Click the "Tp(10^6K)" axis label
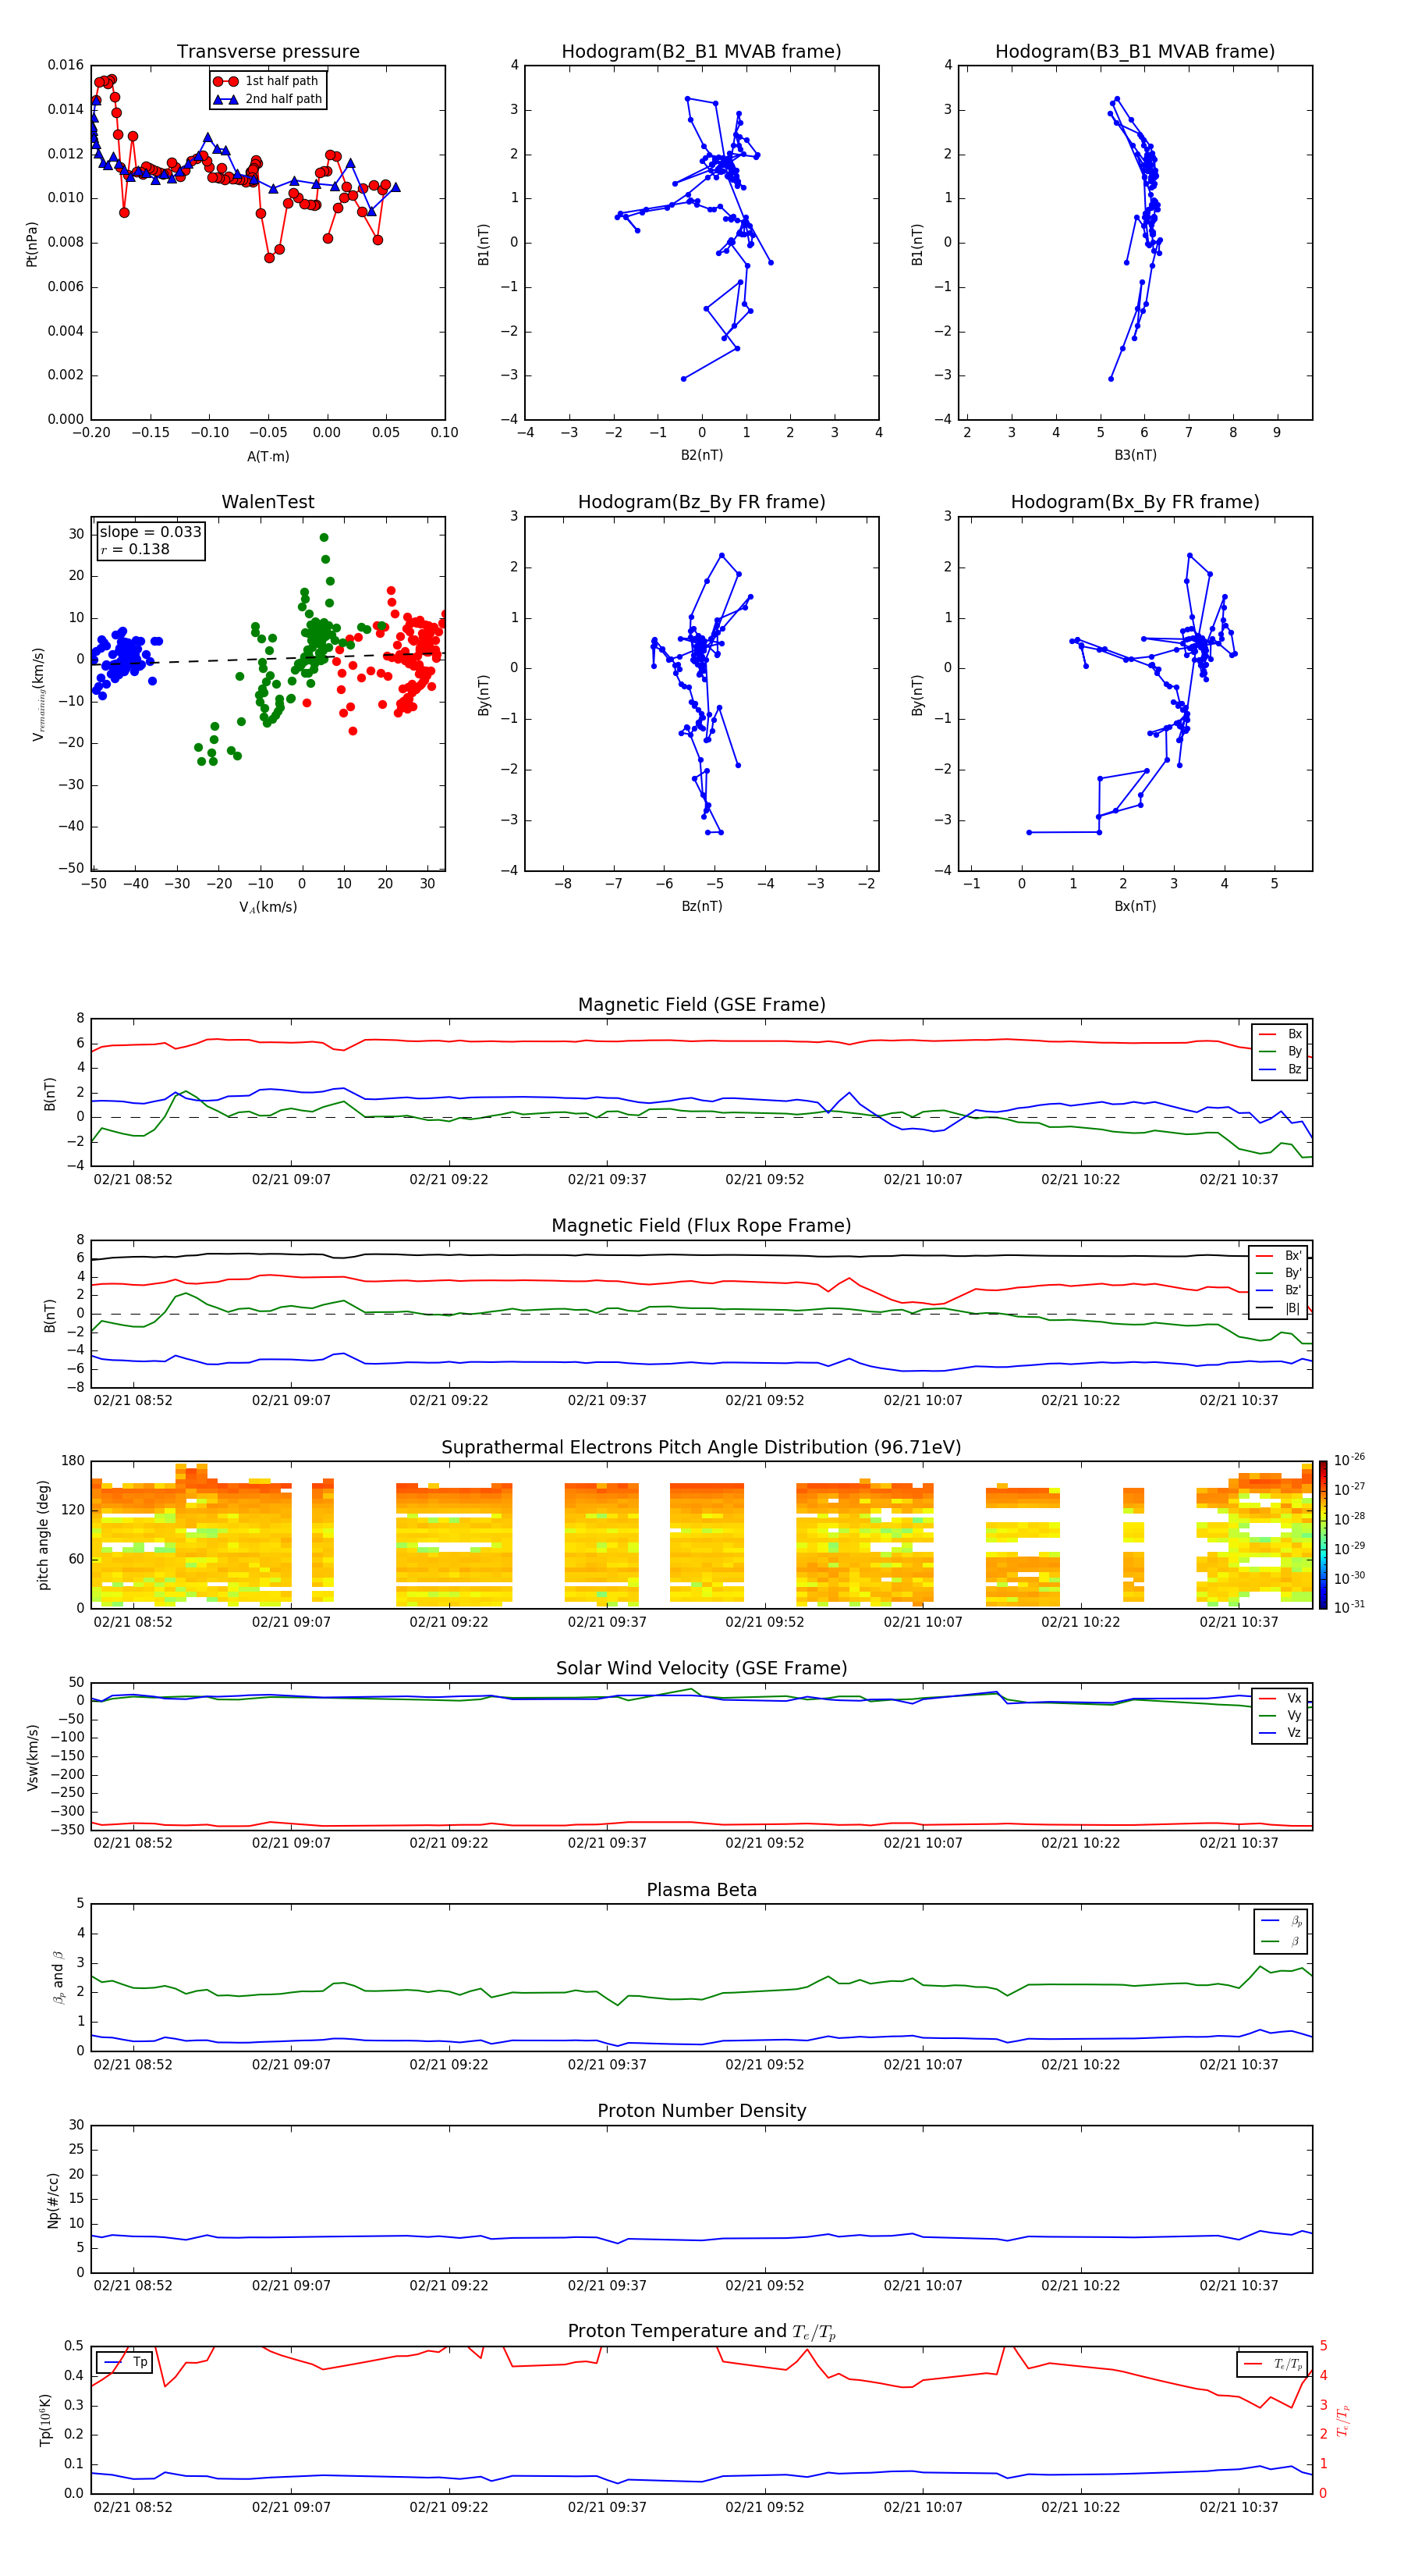This screenshot has width=1404, height=2576. pyautogui.click(x=45, y=2420)
